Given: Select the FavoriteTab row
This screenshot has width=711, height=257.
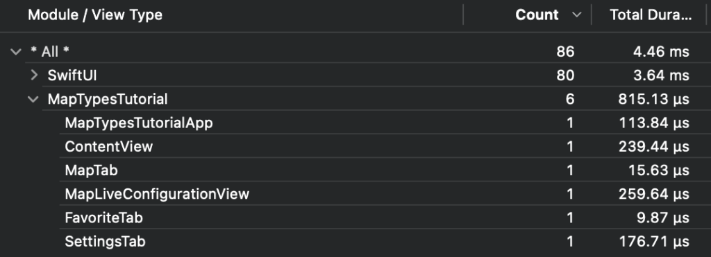Looking at the screenshot, I should click(x=355, y=218).
